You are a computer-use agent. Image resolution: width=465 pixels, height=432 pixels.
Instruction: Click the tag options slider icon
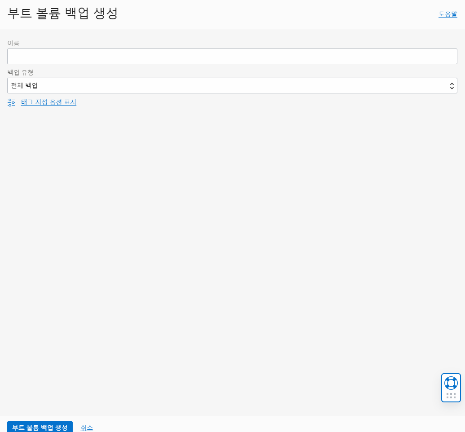click(11, 102)
